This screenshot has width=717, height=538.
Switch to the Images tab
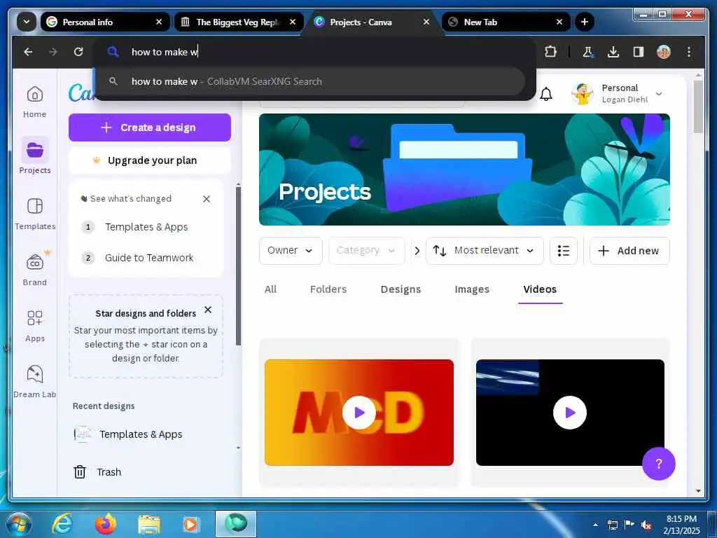click(472, 289)
